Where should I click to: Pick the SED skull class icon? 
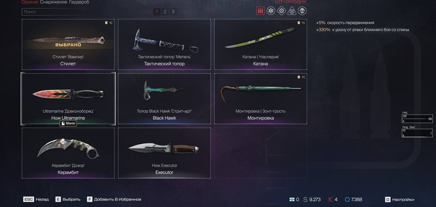tap(302, 11)
